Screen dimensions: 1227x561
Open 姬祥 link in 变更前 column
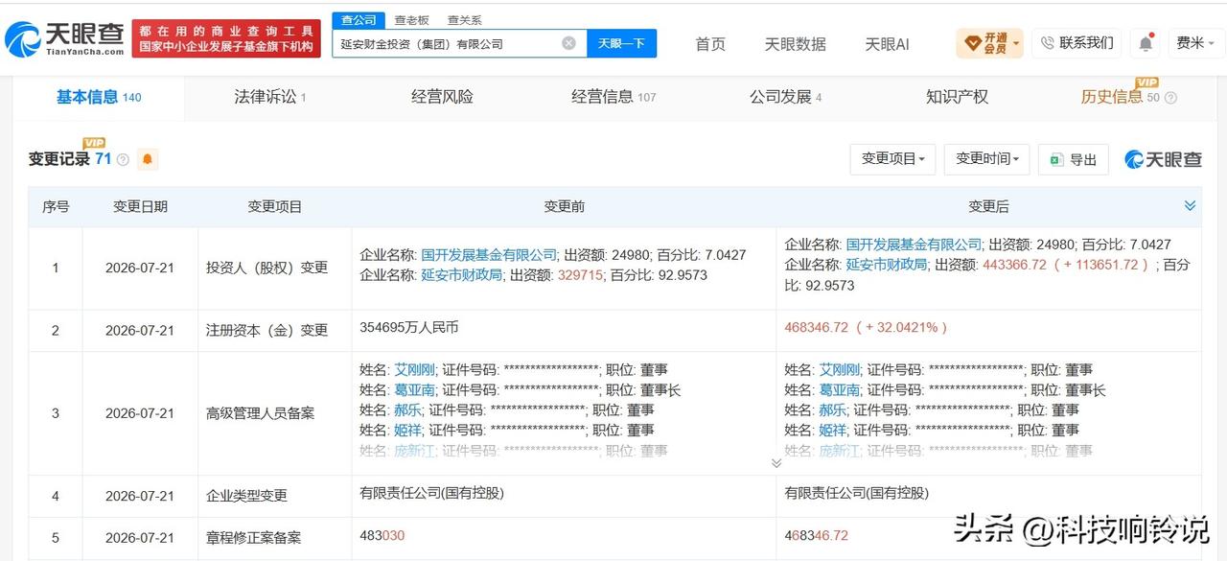pos(408,430)
